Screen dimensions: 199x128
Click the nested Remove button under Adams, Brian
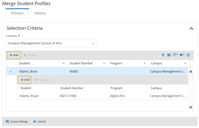pos(42,80)
